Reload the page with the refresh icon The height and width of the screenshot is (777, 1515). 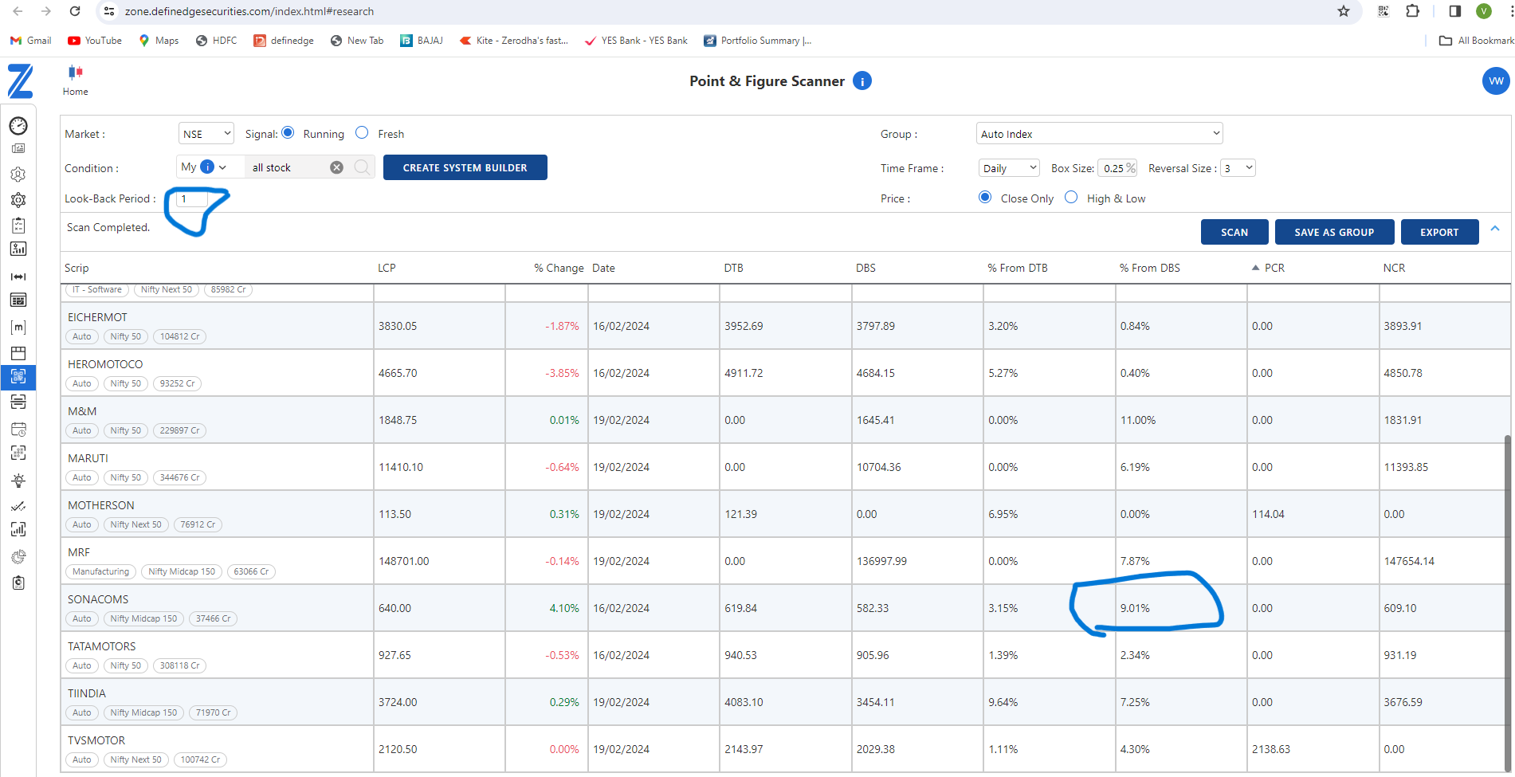[x=75, y=11]
